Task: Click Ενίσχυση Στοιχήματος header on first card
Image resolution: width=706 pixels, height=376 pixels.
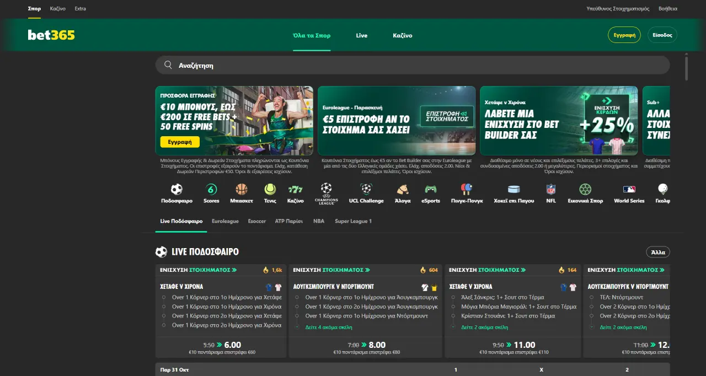Action: coord(199,270)
